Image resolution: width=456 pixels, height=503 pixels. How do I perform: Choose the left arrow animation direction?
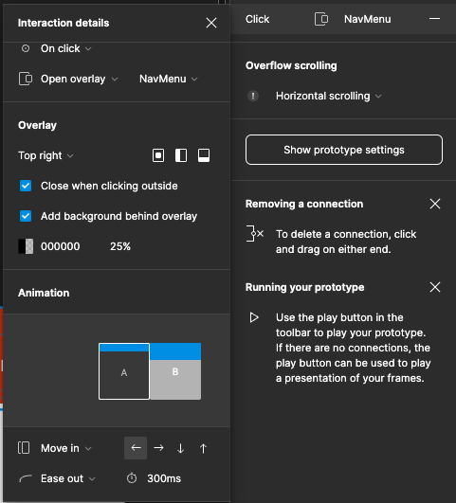tap(136, 448)
